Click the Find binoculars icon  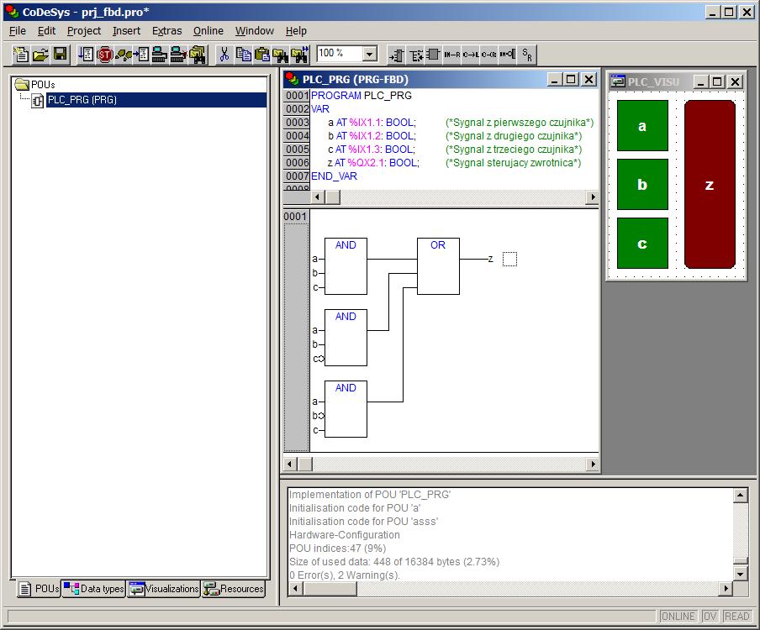coord(280,55)
